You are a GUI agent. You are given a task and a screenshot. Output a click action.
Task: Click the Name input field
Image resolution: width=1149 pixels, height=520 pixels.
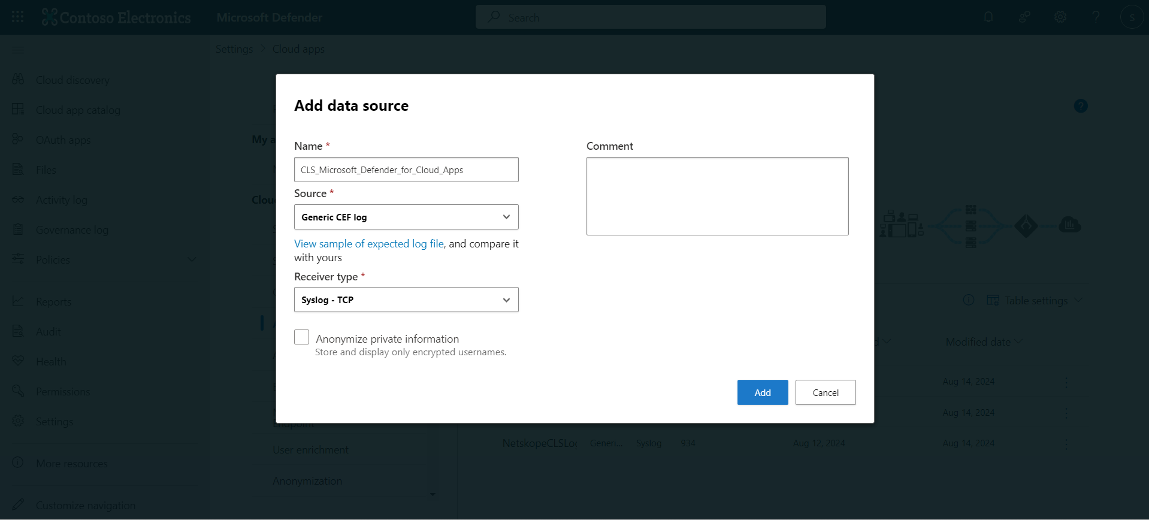coord(406,170)
